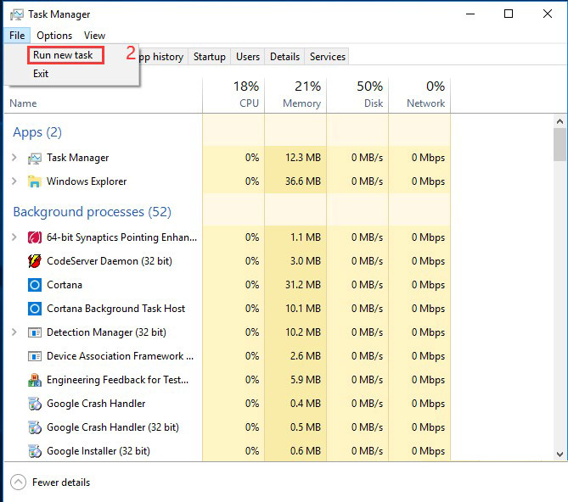Expand the 64-bit Synaptics Pointing entry
568x502 pixels.
pos(14,237)
